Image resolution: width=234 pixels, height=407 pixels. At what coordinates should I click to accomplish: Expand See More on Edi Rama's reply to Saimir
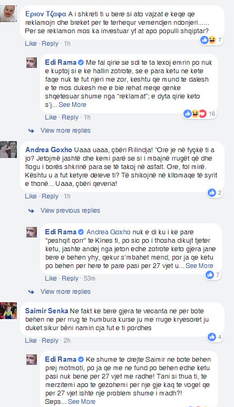coord(82,402)
